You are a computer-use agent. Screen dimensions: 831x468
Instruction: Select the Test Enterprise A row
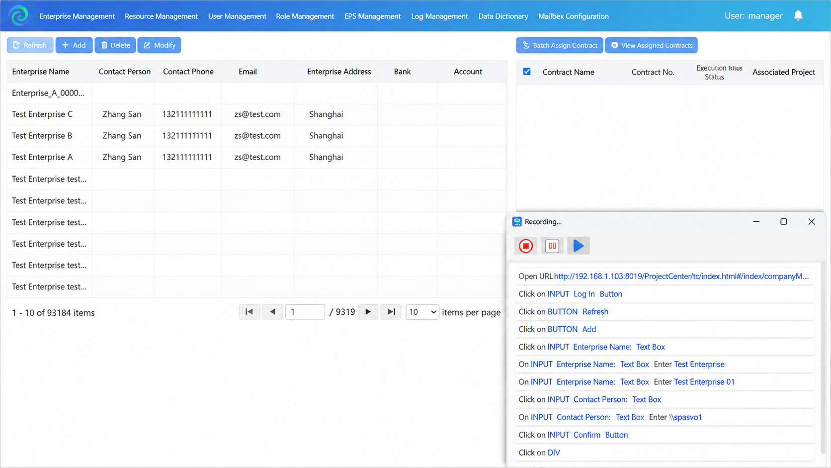tap(257, 157)
